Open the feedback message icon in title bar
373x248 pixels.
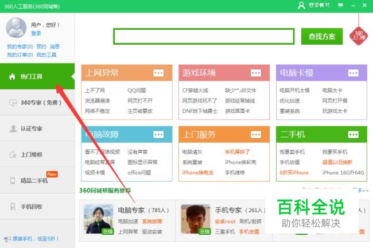(x=340, y=5)
